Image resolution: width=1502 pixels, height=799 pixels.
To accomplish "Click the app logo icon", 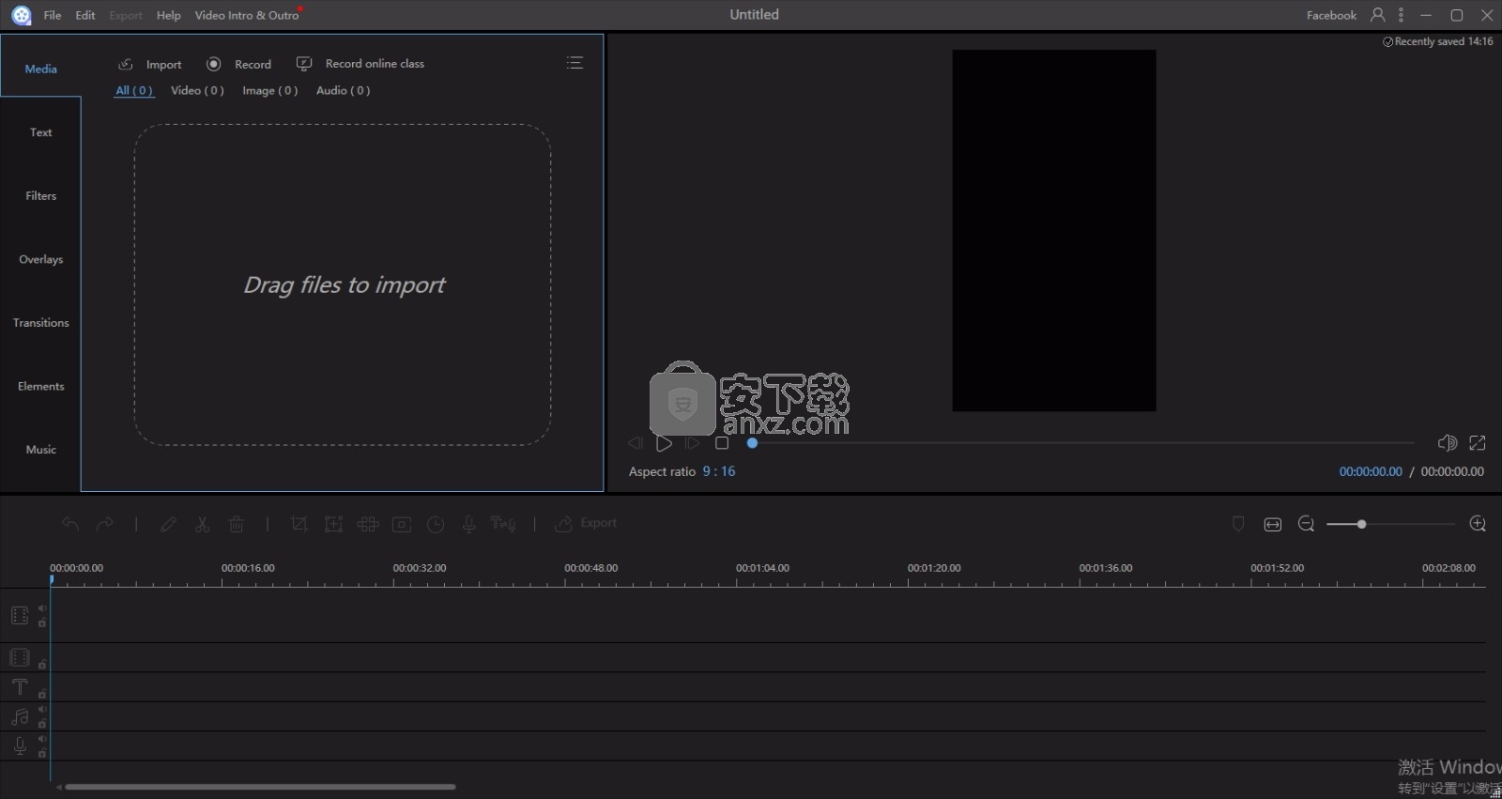I will pos(21,15).
